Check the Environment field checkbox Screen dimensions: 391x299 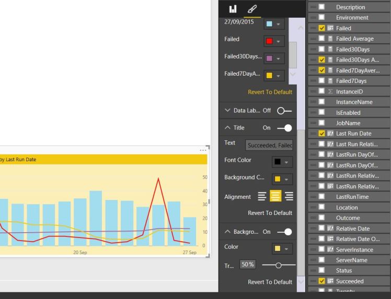point(322,18)
